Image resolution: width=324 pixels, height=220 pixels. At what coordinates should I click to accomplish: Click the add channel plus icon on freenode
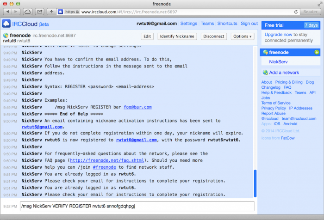pyautogui.click(x=317, y=52)
